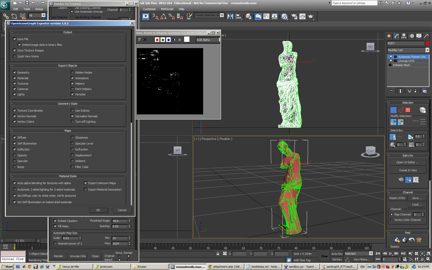Click the red BODY object color swatch
The image size is (432, 270).
427,43
